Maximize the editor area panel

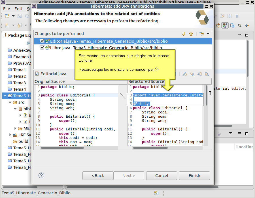click(247, 35)
